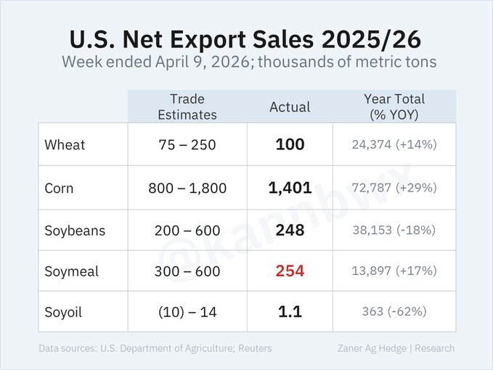
Task: Click the Zaner Ag Hedge Research credit
Action: coord(396,348)
